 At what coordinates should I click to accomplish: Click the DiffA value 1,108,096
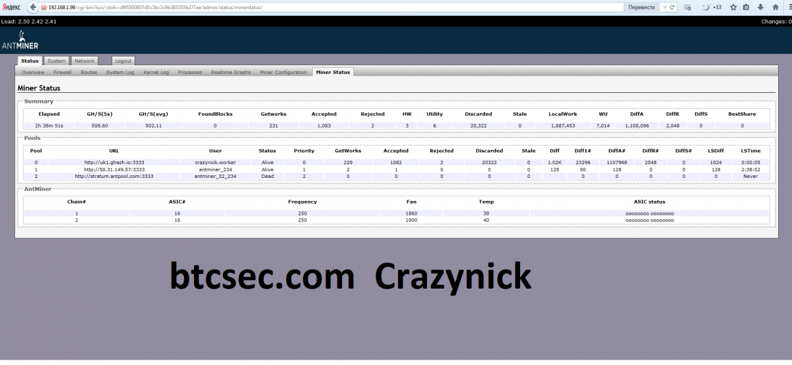click(636, 125)
